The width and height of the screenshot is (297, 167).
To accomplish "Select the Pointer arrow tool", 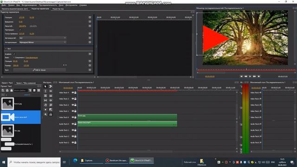I will pos(45,87).
